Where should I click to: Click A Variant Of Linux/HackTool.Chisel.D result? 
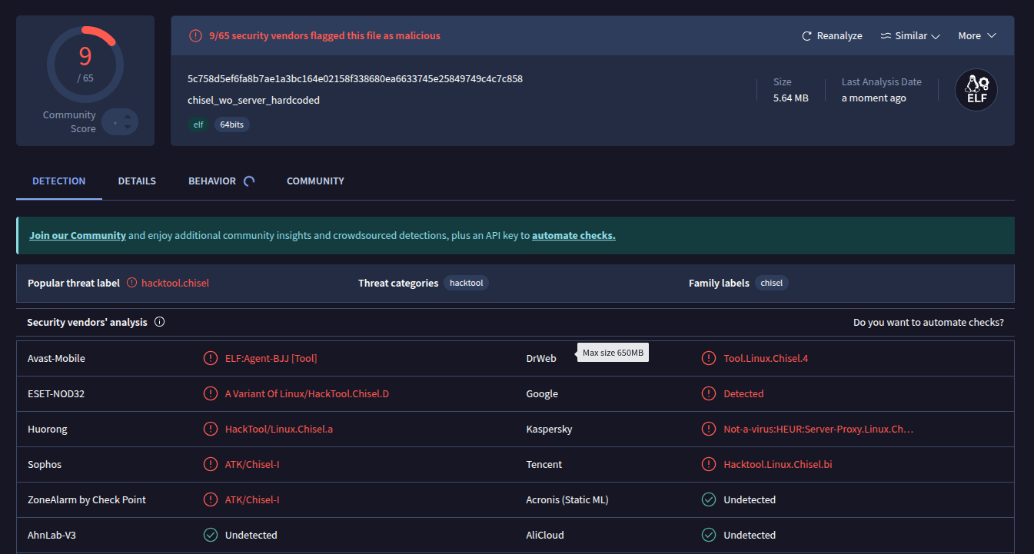point(307,394)
